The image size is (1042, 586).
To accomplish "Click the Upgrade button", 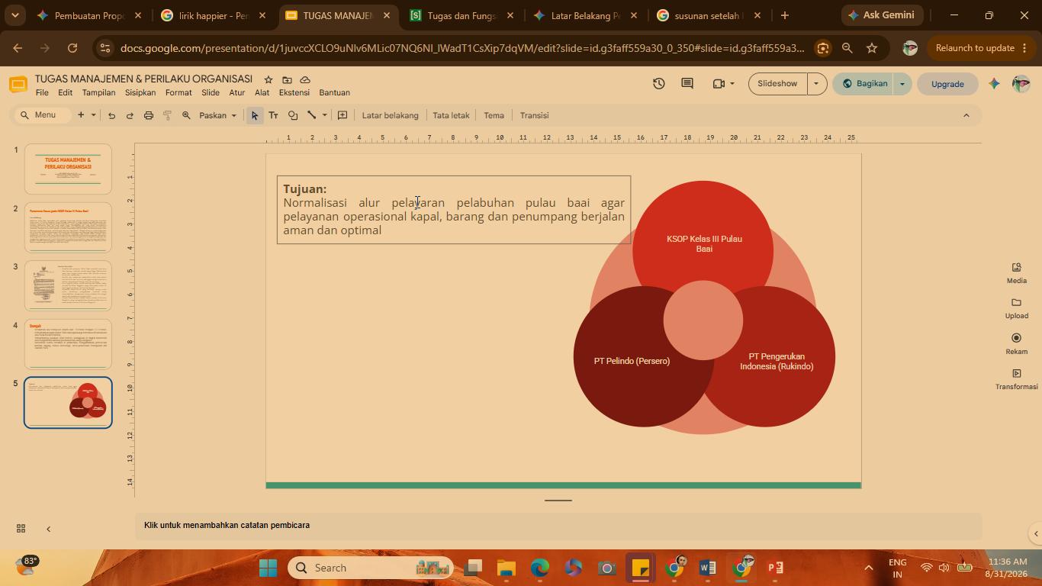I will coord(947,84).
